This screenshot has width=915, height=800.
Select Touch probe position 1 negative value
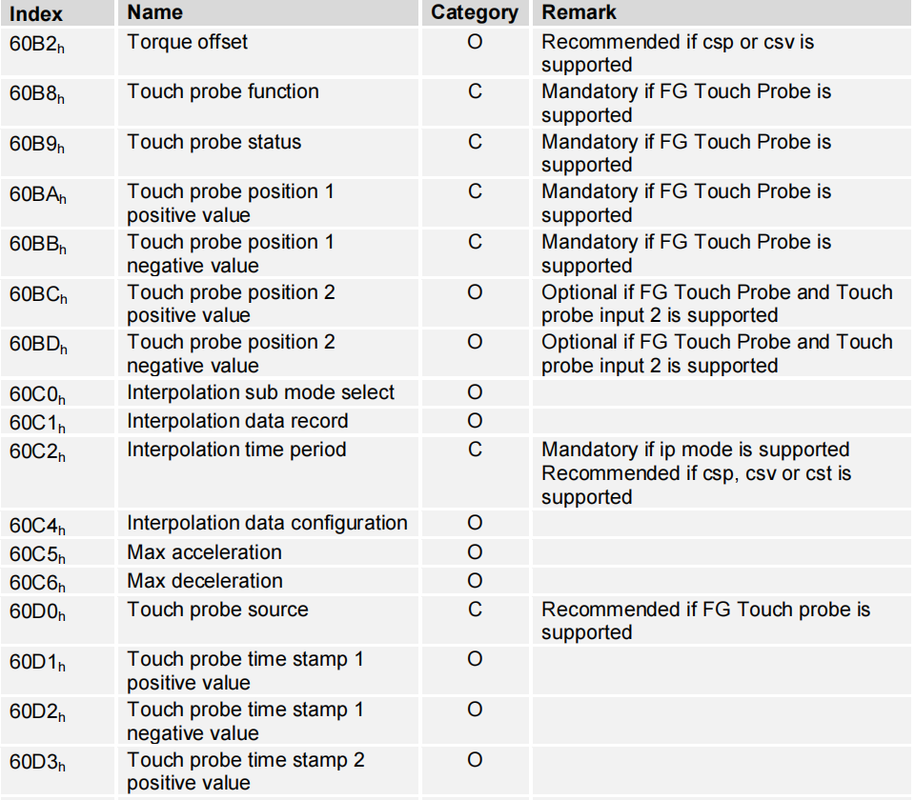(x=231, y=253)
